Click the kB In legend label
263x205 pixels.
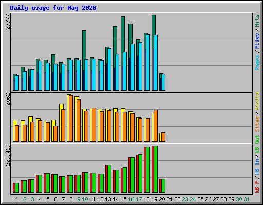click(x=257, y=167)
